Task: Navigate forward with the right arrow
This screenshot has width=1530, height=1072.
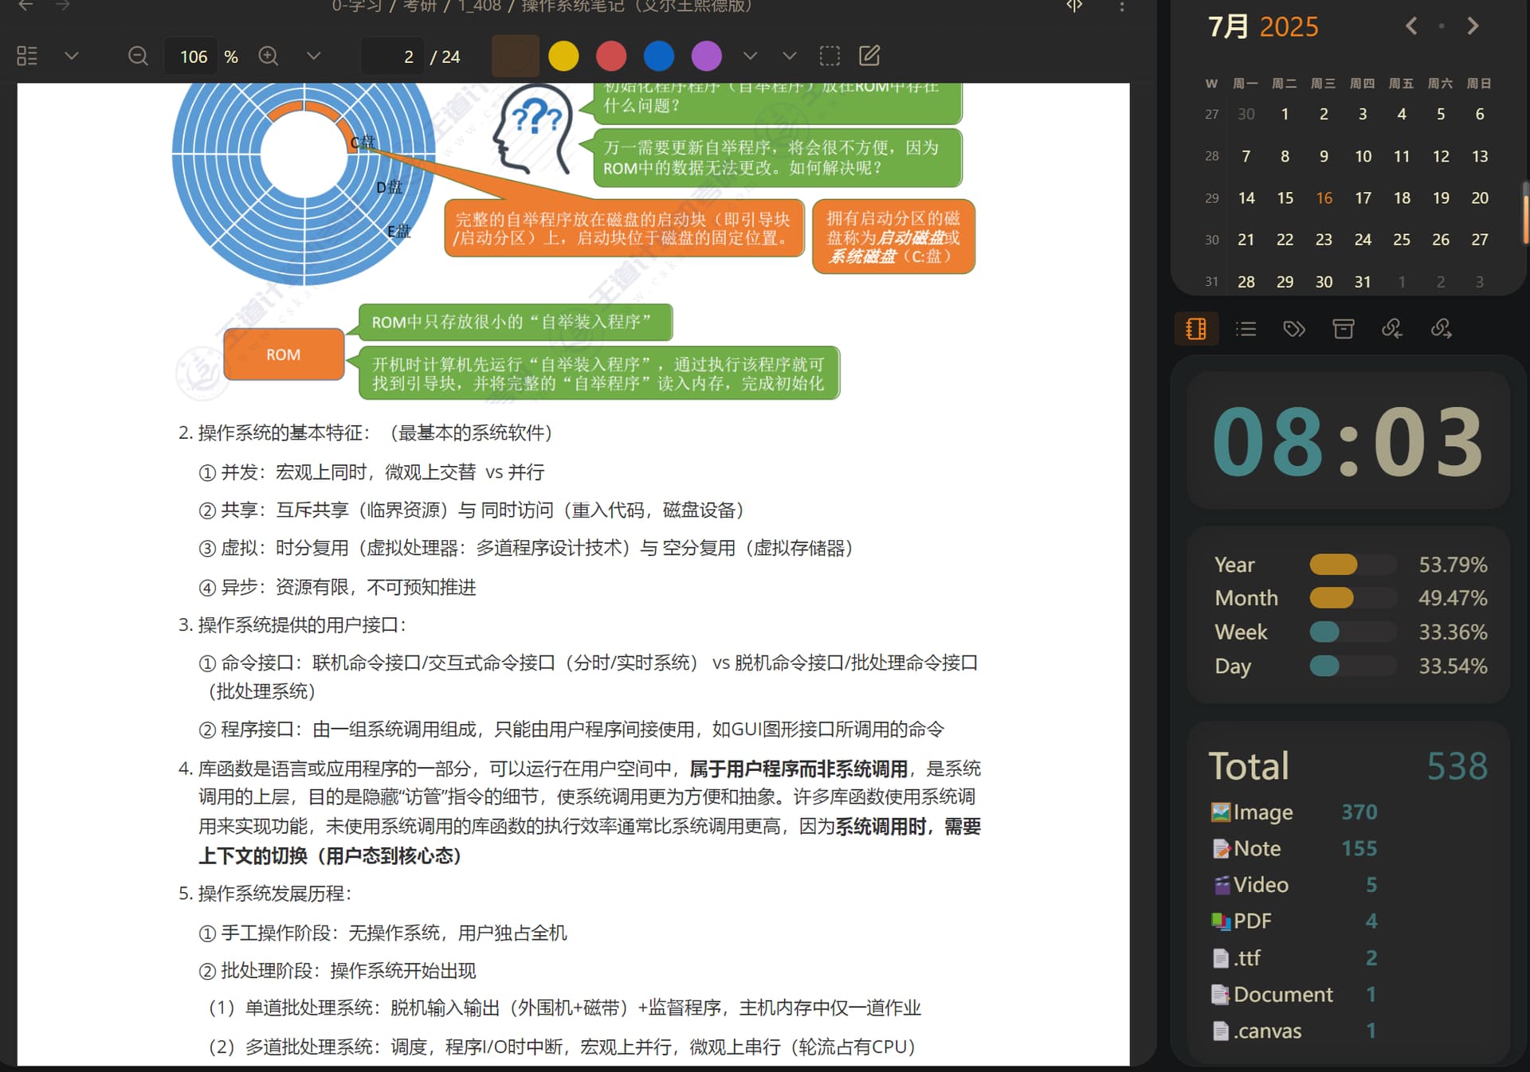Action: 63,6
